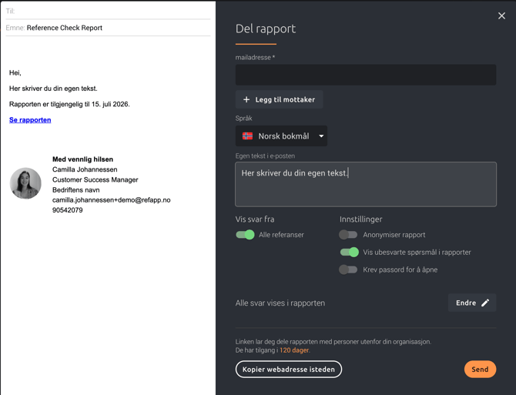Turn on Krev passord for å åpne
Viewport: 516px width, 395px height.
tap(349, 269)
